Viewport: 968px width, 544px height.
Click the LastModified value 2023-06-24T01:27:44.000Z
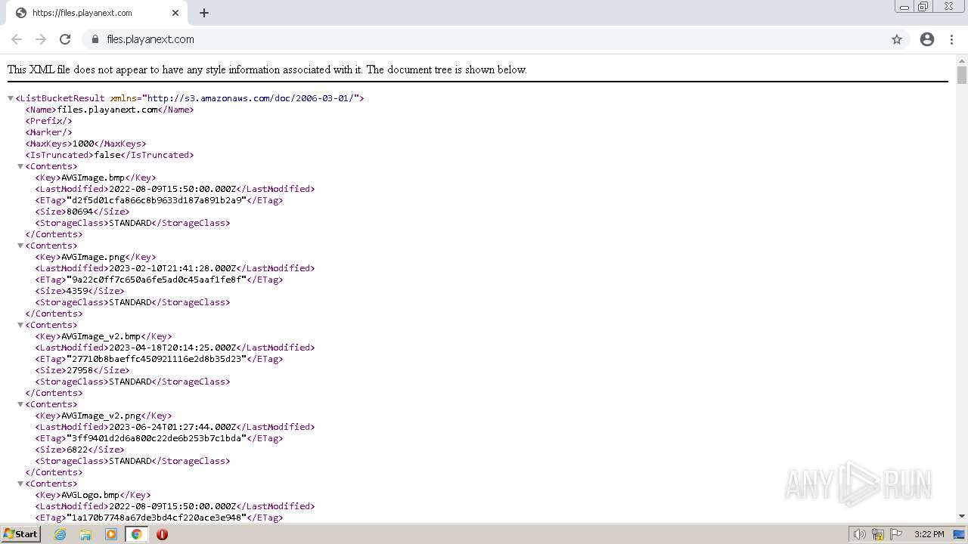173,427
